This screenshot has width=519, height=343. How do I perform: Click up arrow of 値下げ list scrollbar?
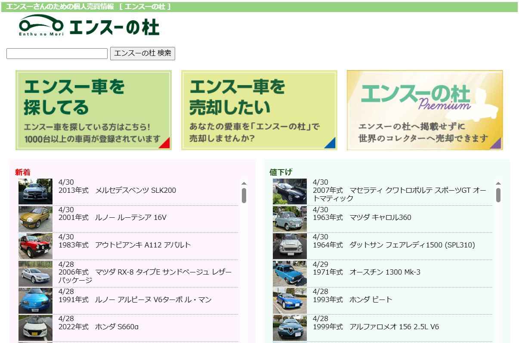click(498, 183)
